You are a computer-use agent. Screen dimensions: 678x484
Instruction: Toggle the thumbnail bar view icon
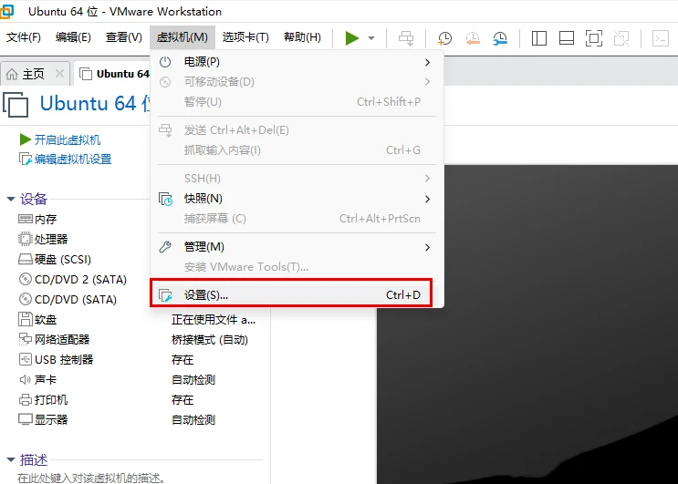tap(567, 38)
